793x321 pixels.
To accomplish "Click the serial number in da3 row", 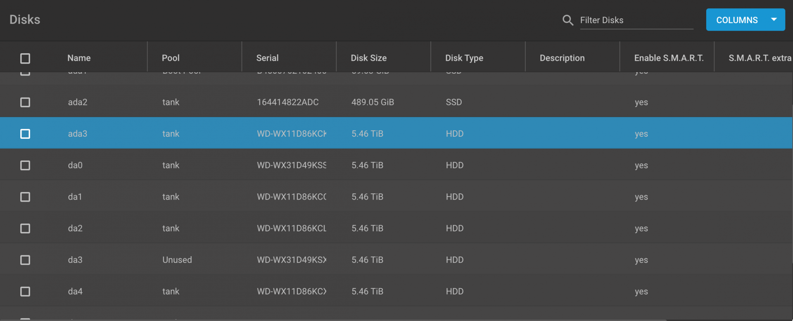I will (x=292, y=260).
